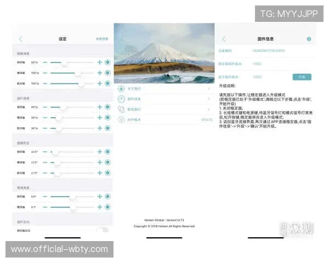Select circle button on joystick yaw 航向轴 30°/s row

pos(107,128)
